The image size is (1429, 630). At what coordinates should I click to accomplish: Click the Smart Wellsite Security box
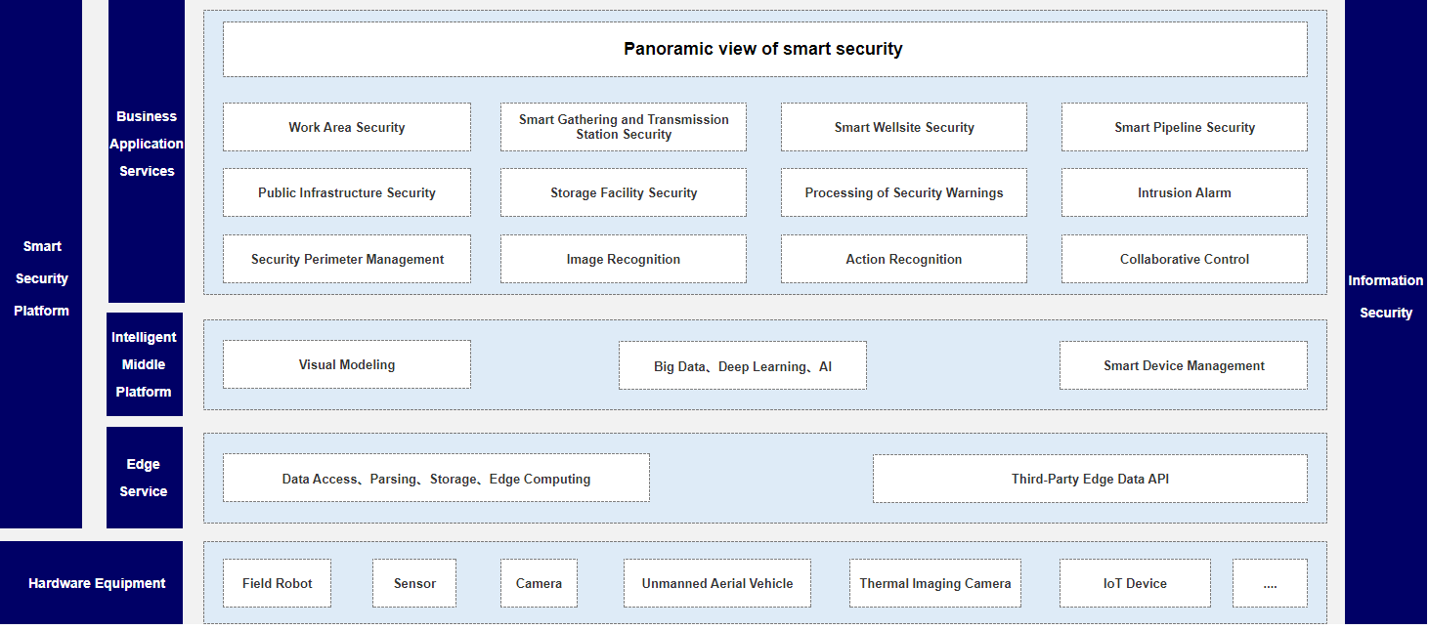tap(903, 127)
